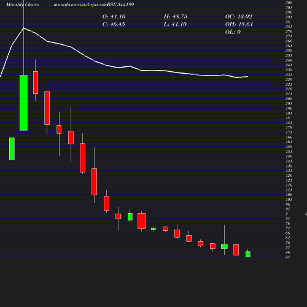Click the 256 price axis label

289,51
